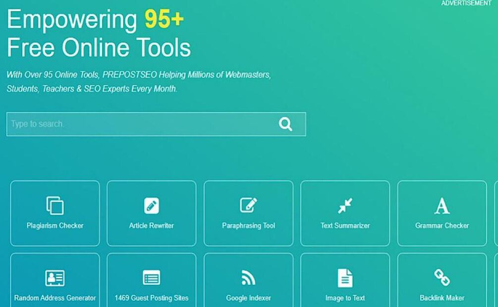
Task: Click the Guest Posting Sites list icon
Action: 152,278
